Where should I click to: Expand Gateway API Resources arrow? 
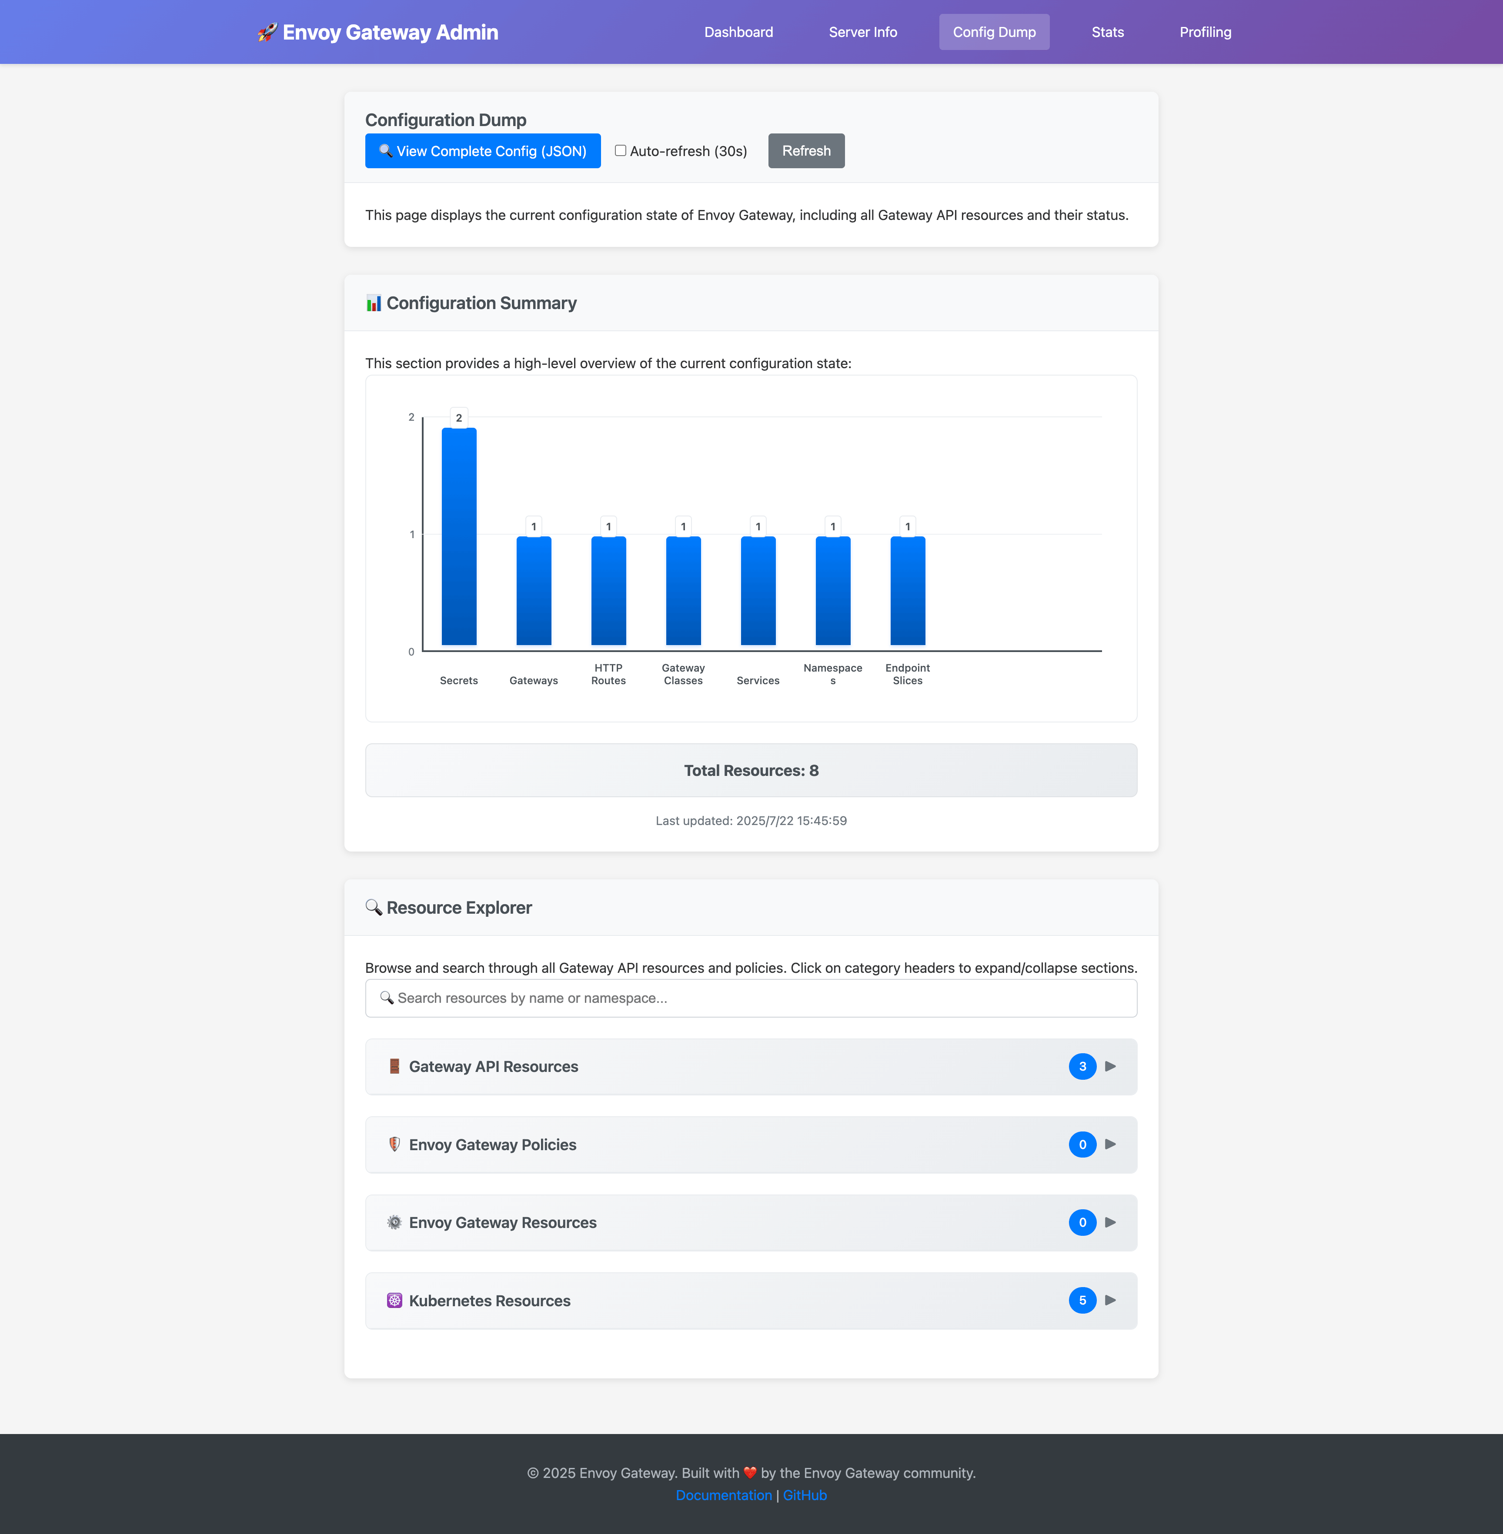[x=1111, y=1067]
